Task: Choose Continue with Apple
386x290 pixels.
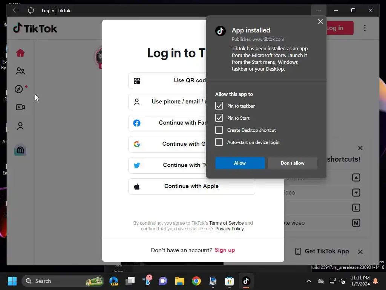Action: [x=191, y=187]
